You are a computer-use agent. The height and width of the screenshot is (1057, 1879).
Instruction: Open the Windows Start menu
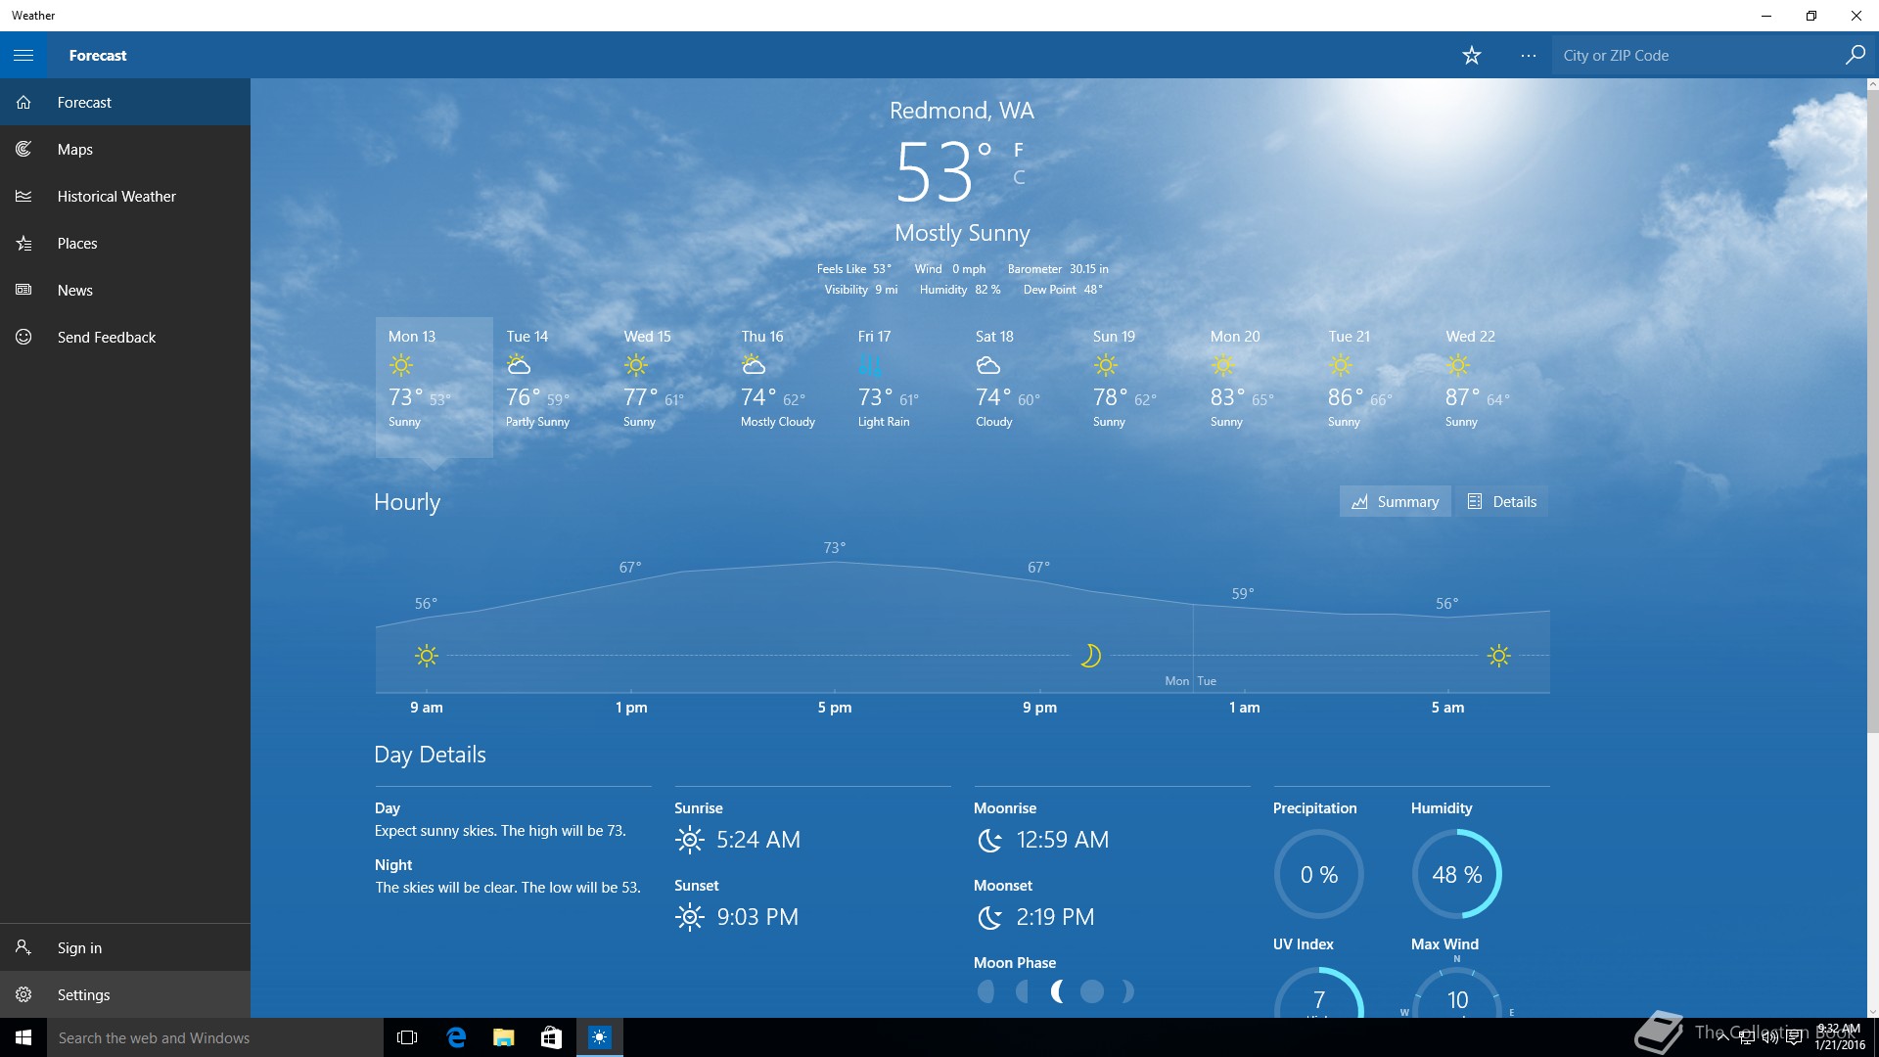[x=23, y=1037]
